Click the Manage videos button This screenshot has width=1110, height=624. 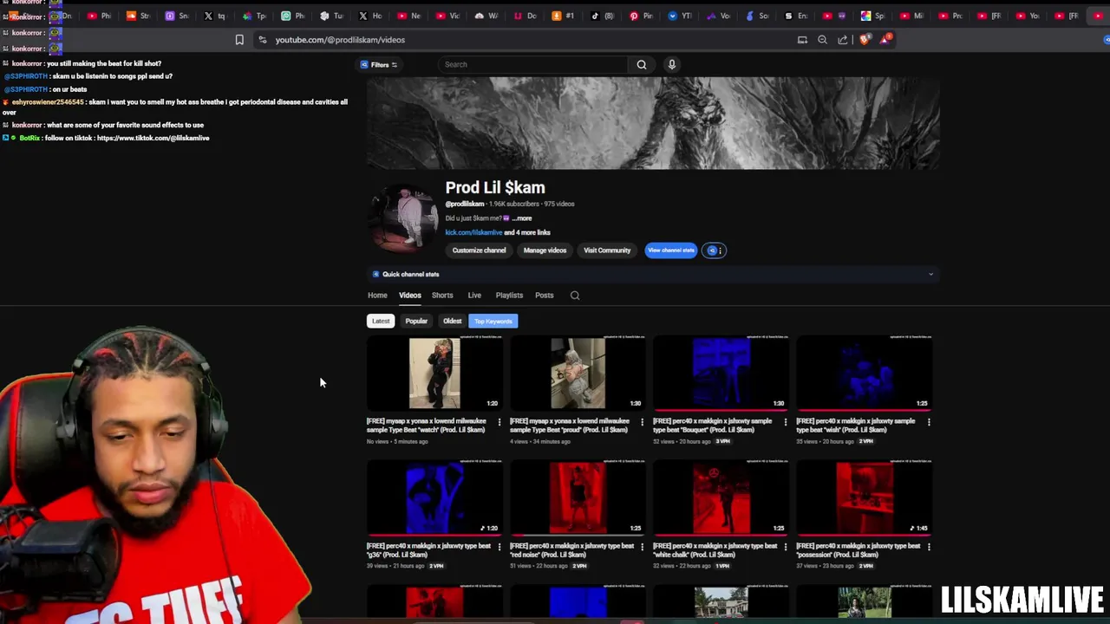545,250
